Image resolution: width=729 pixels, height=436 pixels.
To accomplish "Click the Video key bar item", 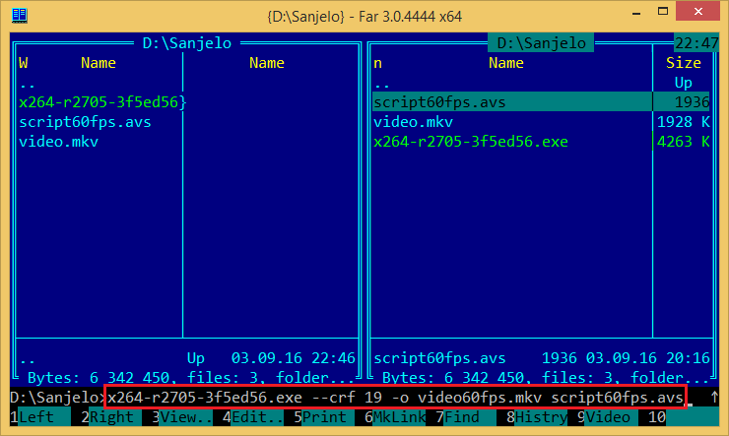I will click(608, 417).
